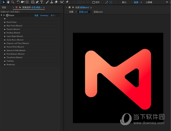The height and width of the screenshot is (131, 171).
Task: Select the Clone Stamp tool
Action: pos(52,2)
